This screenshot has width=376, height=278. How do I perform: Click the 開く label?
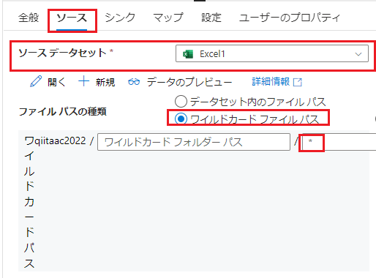[x=56, y=82]
